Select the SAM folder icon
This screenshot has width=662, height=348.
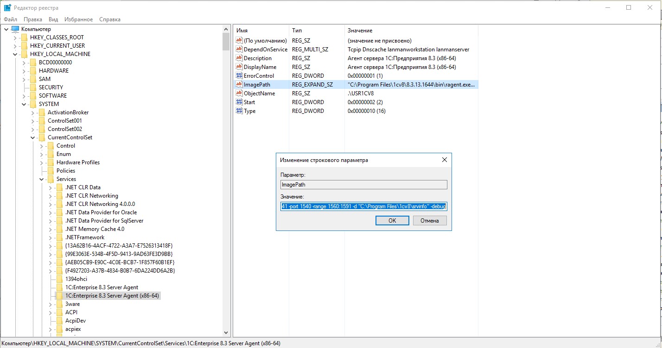pyautogui.click(x=33, y=79)
